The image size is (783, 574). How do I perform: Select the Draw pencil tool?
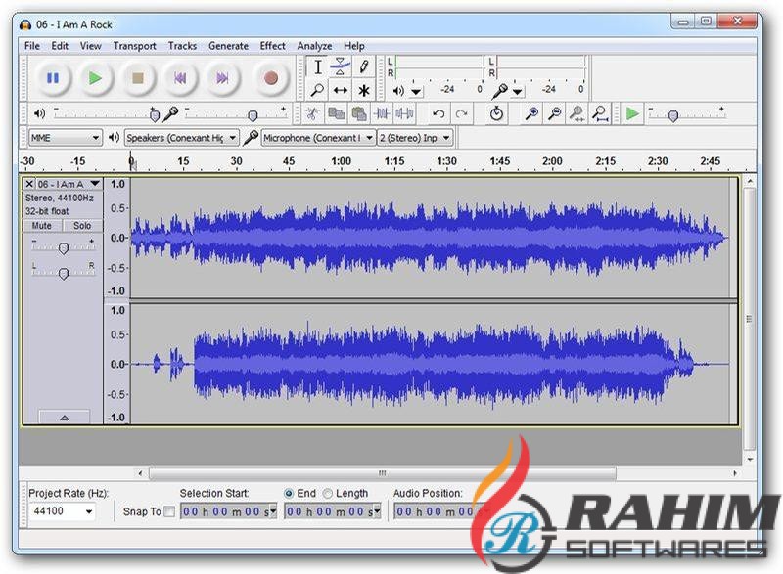363,66
